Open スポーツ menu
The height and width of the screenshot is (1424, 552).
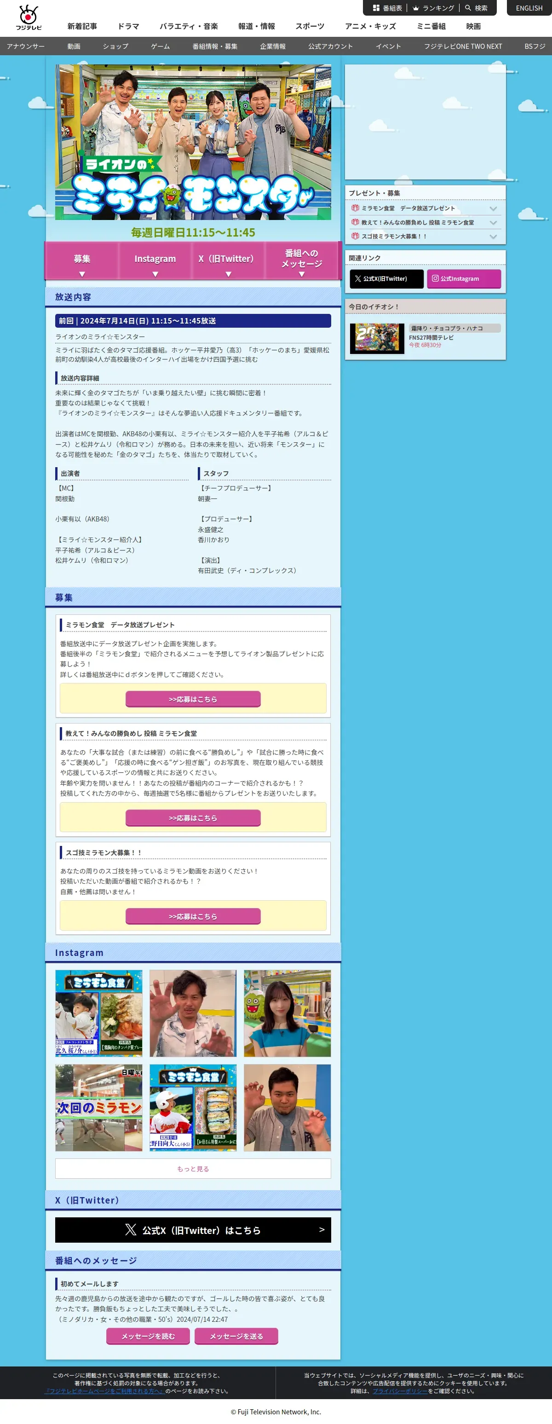pyautogui.click(x=310, y=27)
